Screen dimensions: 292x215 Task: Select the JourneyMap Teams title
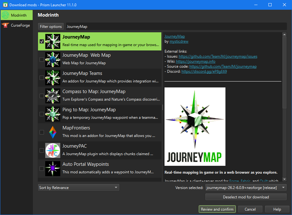[82, 73]
